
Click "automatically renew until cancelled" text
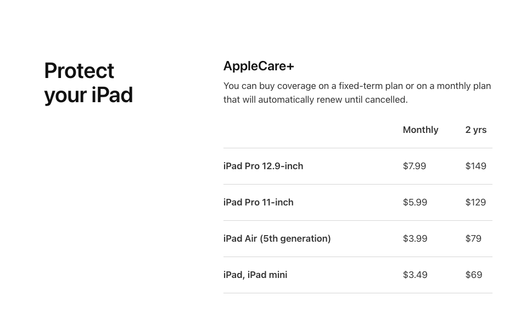point(333,100)
